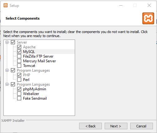The image size is (157, 133).
Task: Enable the FileZilla FTP Server checkbox
Action: 19,56
